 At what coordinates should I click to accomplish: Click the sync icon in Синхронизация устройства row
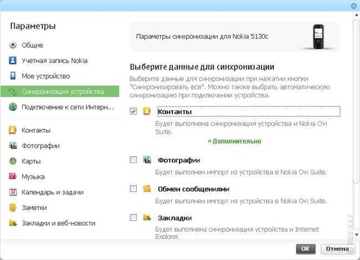point(13,91)
